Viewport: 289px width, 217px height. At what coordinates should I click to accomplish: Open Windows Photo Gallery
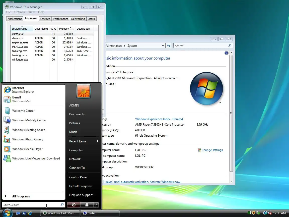point(34,139)
